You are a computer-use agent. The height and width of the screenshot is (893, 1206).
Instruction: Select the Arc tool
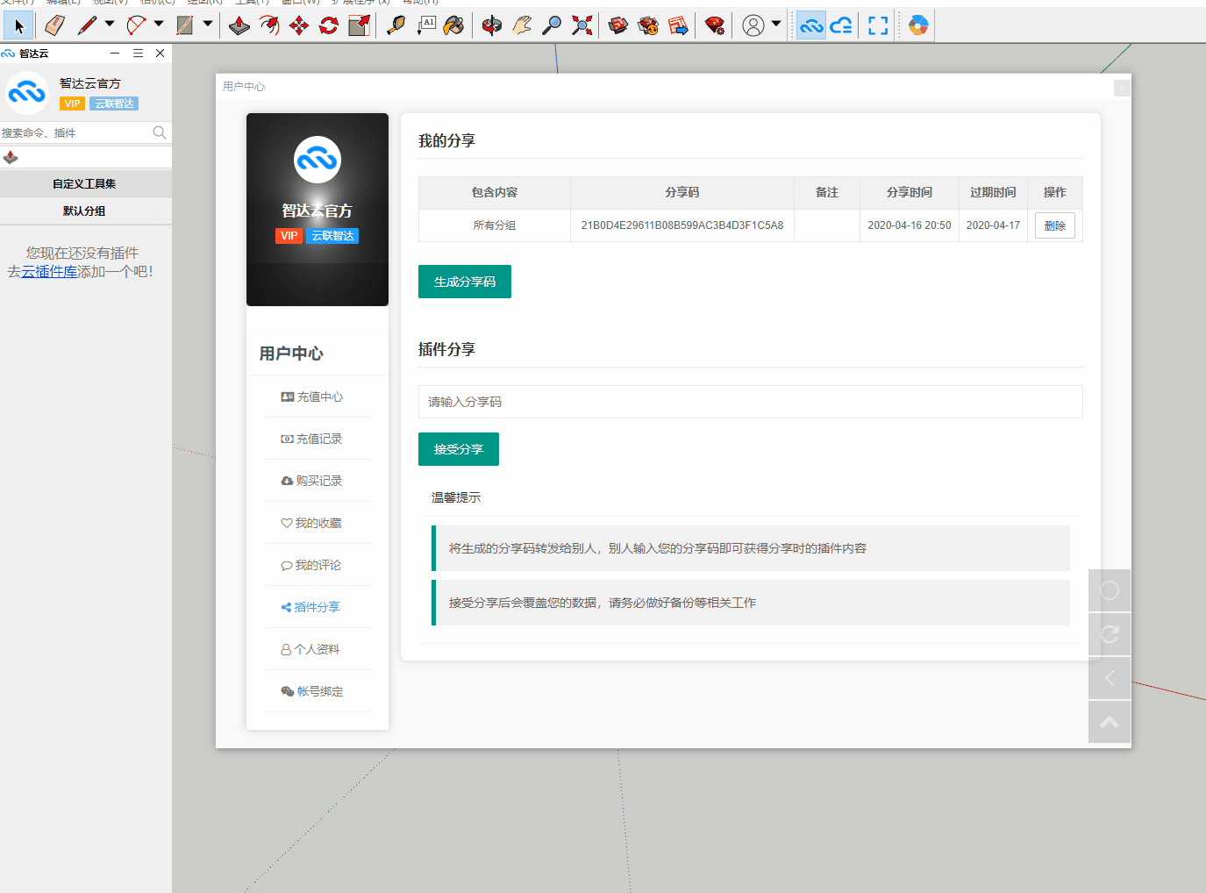(136, 25)
